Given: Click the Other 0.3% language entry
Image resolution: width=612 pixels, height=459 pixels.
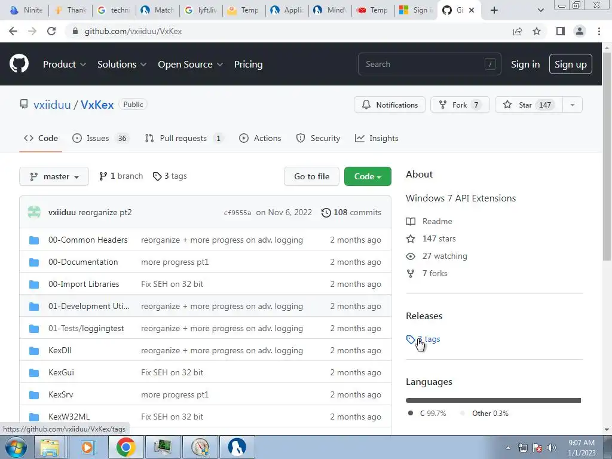Looking at the screenshot, I should point(484,414).
